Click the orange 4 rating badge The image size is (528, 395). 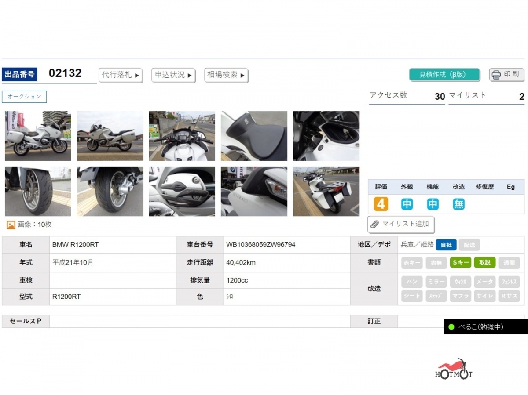[381, 204]
